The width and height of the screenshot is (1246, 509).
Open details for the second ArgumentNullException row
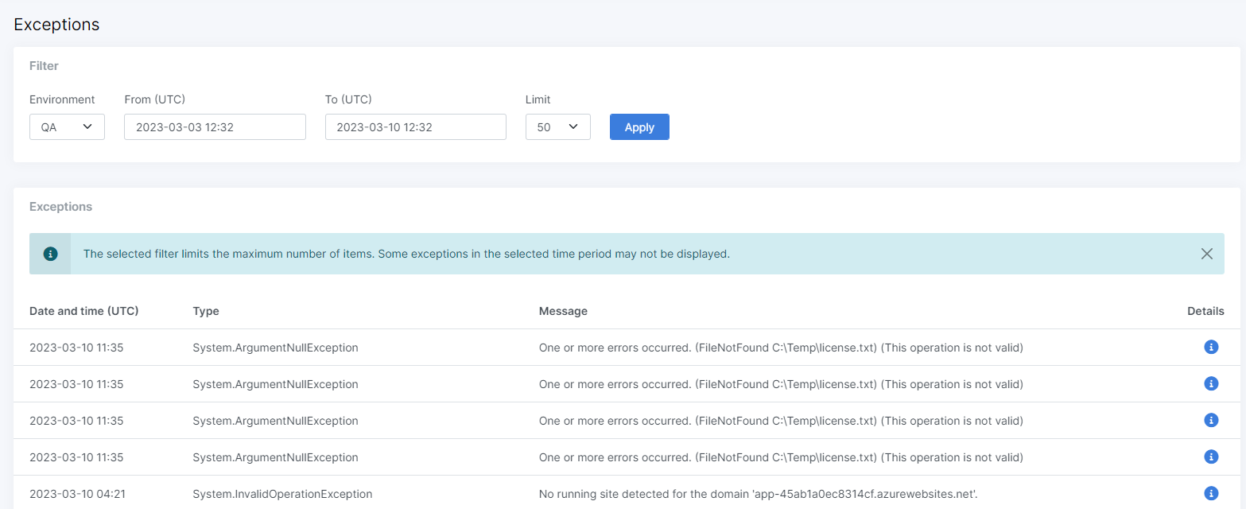[1211, 383]
